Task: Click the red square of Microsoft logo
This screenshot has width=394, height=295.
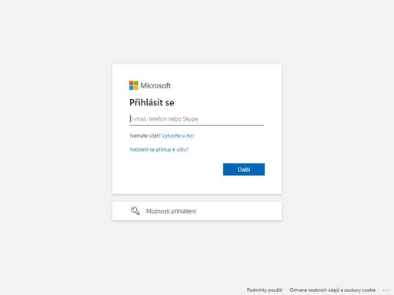Action: coord(132,83)
